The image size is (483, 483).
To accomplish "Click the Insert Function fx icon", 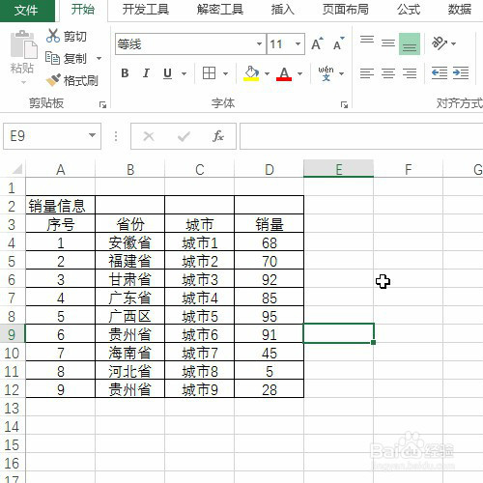I will click(218, 136).
